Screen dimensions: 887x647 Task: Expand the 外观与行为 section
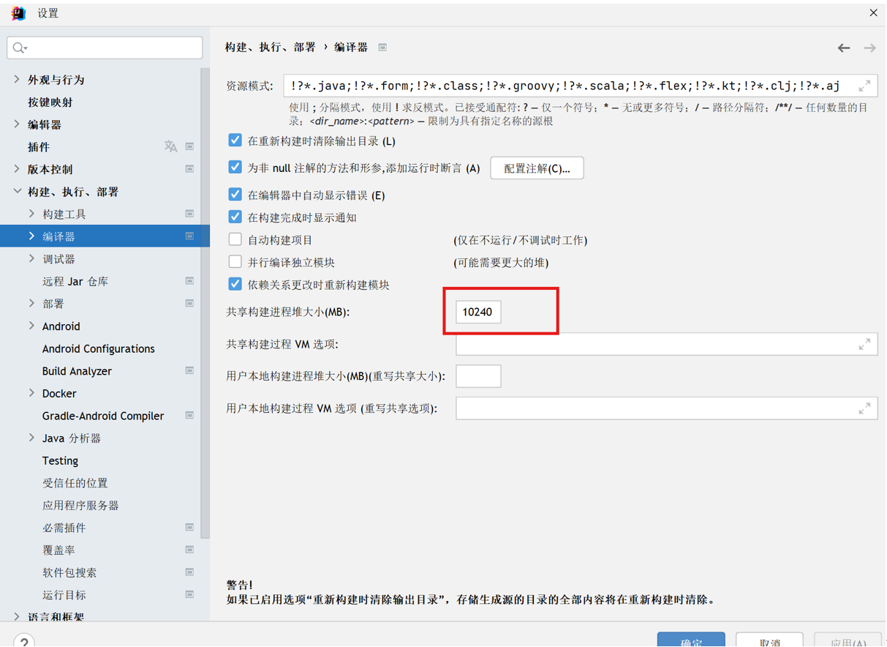[x=16, y=79]
